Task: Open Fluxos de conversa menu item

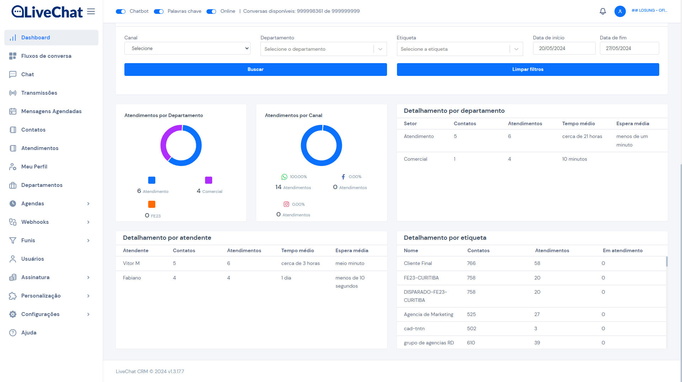Action: pyautogui.click(x=46, y=56)
